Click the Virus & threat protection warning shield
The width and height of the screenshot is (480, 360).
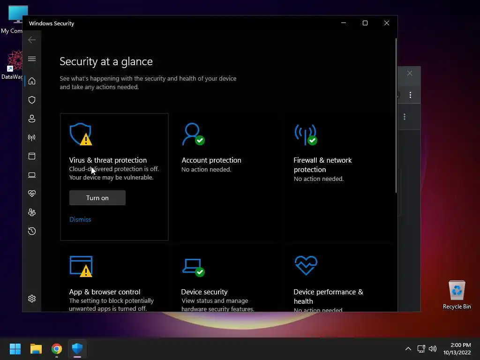81,134
